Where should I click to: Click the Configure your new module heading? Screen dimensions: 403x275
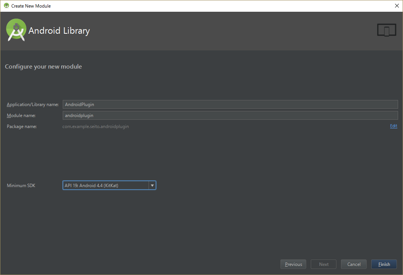coord(43,66)
